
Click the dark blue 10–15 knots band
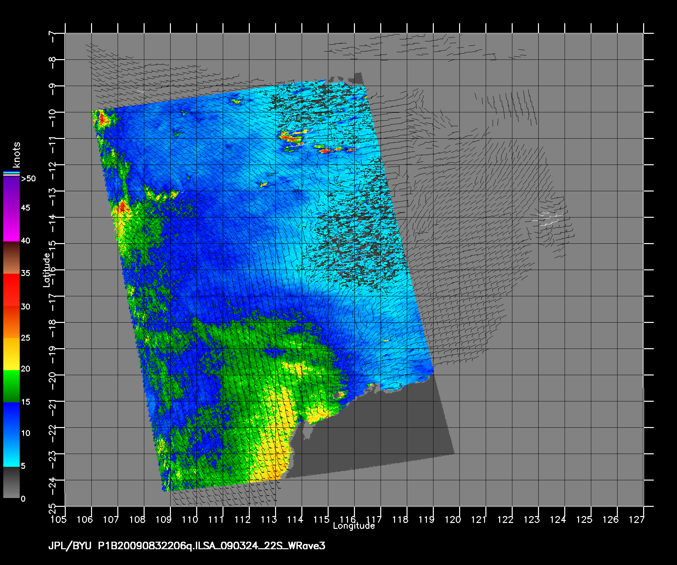(x=12, y=418)
